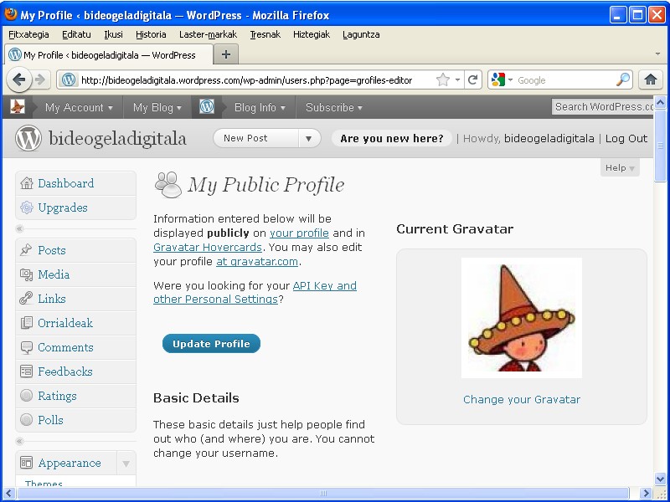Image resolution: width=670 pixels, height=502 pixels.
Task: Click the bideogeladigitala username link
Action: (549, 138)
